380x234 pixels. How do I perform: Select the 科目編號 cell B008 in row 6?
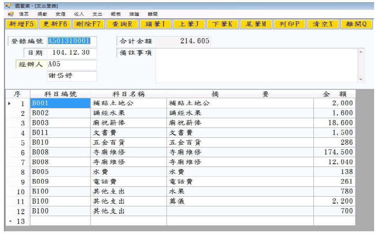coord(60,152)
